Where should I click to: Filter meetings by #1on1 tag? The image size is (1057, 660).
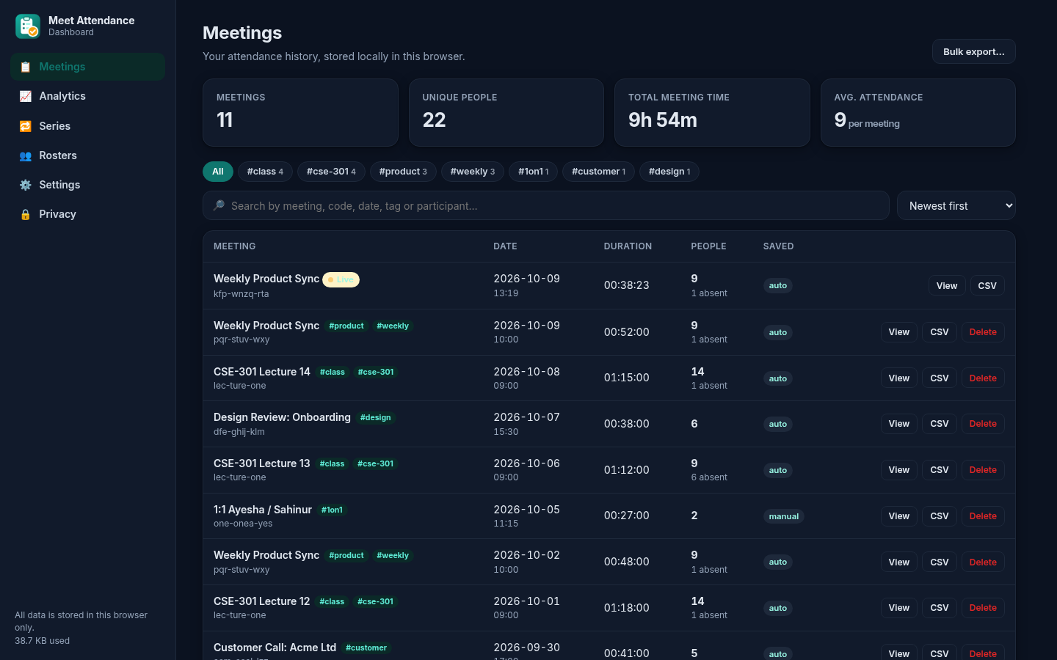click(534, 172)
